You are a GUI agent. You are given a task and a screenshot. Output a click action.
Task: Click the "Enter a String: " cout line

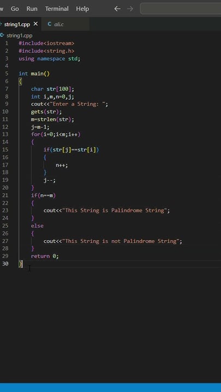click(70, 104)
